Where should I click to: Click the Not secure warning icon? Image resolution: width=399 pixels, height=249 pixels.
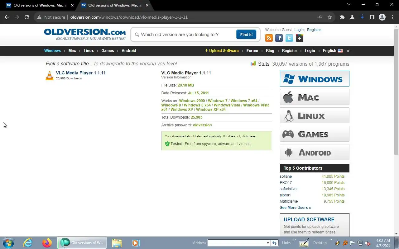[39, 17]
